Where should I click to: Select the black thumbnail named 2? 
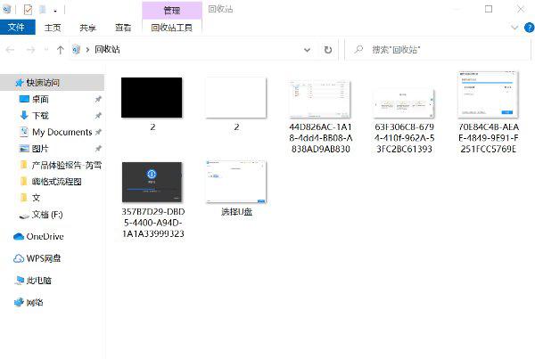(x=152, y=104)
